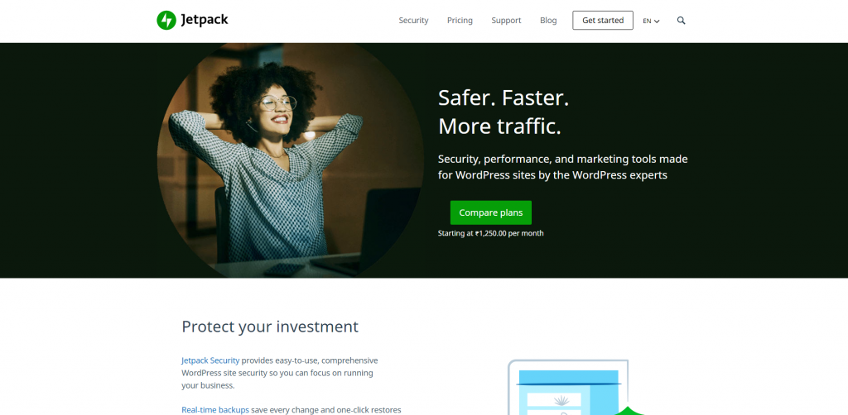Viewport: 848px width, 415px height.
Task: Click the green Compare plans button
Action: (490, 212)
